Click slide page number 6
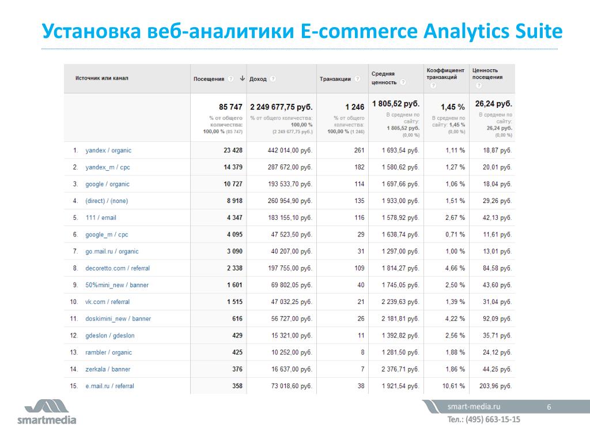Screen dimensions: 590x443 549,407
